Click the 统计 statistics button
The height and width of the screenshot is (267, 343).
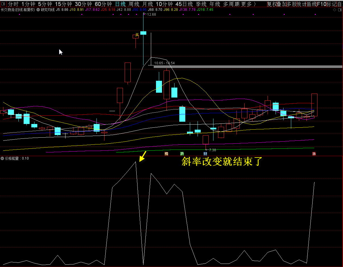(302, 4)
